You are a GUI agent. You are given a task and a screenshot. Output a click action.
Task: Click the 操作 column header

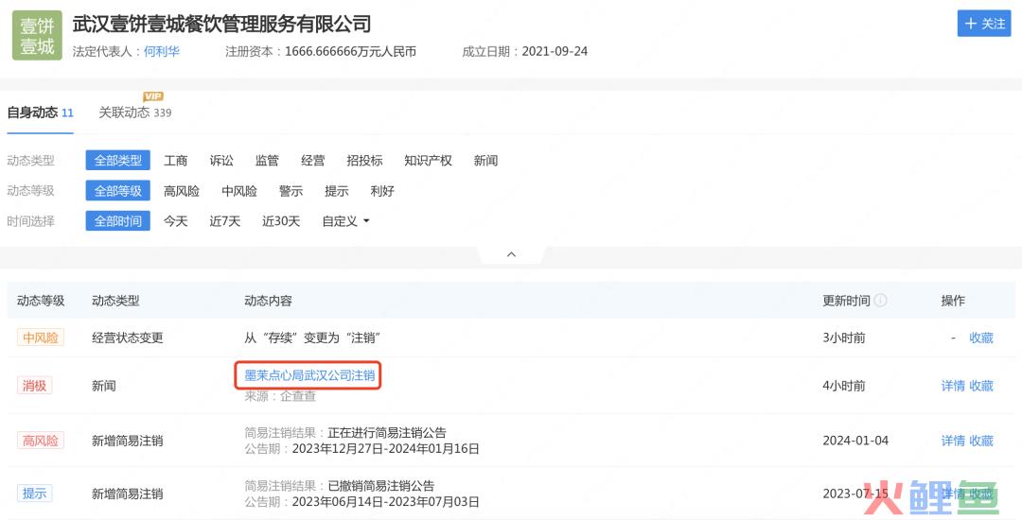tap(953, 301)
